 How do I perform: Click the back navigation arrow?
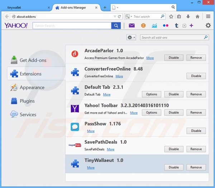7,17
